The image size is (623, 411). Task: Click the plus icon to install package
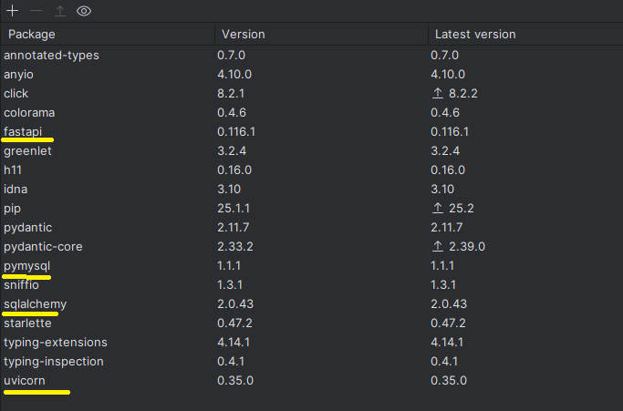[x=13, y=11]
